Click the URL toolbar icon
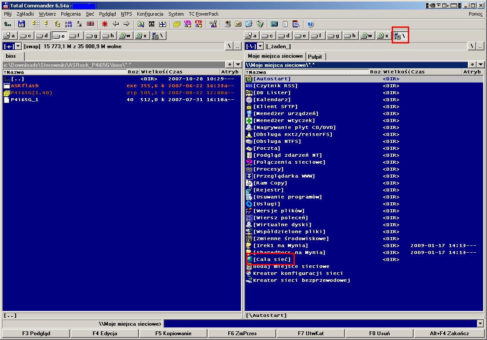The image size is (487, 340). [187, 24]
